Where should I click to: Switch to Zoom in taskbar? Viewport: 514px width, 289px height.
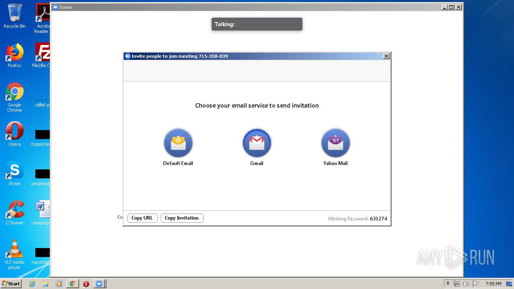99,284
